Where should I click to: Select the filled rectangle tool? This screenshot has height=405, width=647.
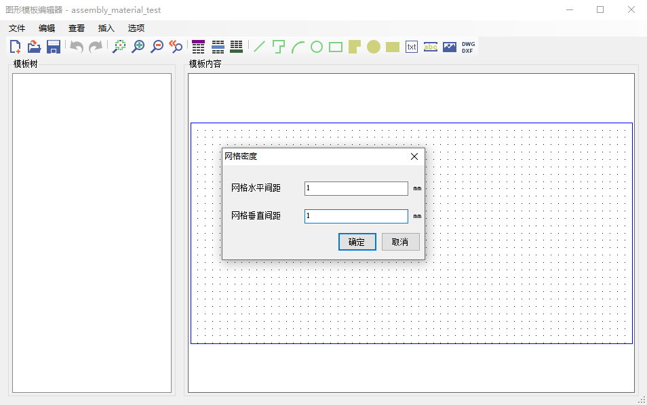point(393,47)
